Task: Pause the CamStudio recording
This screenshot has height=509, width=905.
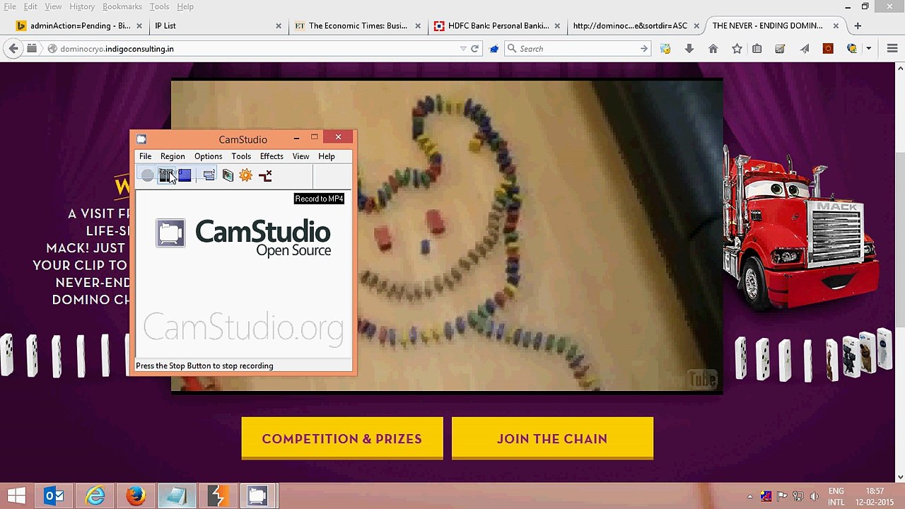Action: click(x=166, y=175)
